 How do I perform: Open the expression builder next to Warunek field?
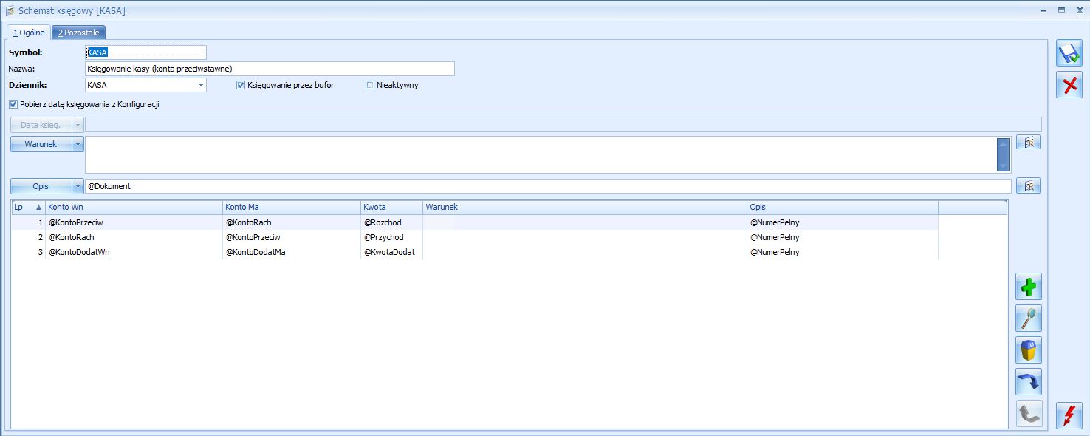pyautogui.click(x=1028, y=142)
